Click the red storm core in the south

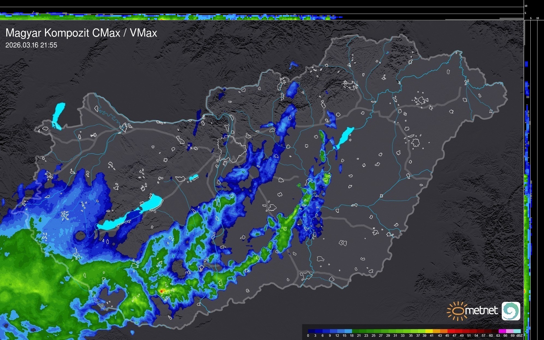[161, 291]
